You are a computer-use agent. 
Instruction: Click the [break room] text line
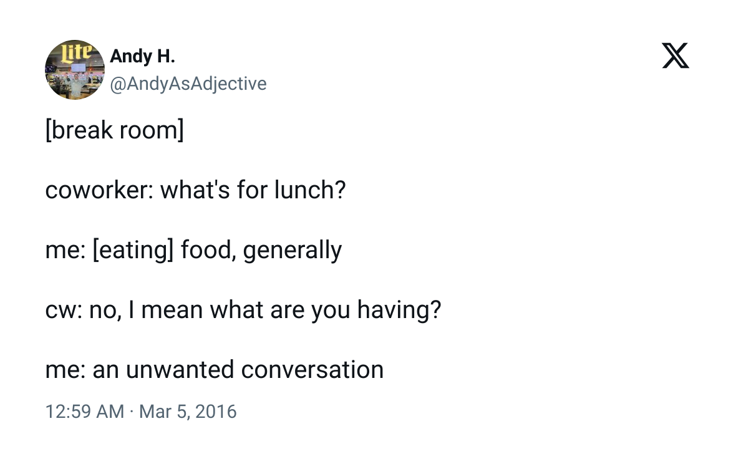(x=114, y=130)
